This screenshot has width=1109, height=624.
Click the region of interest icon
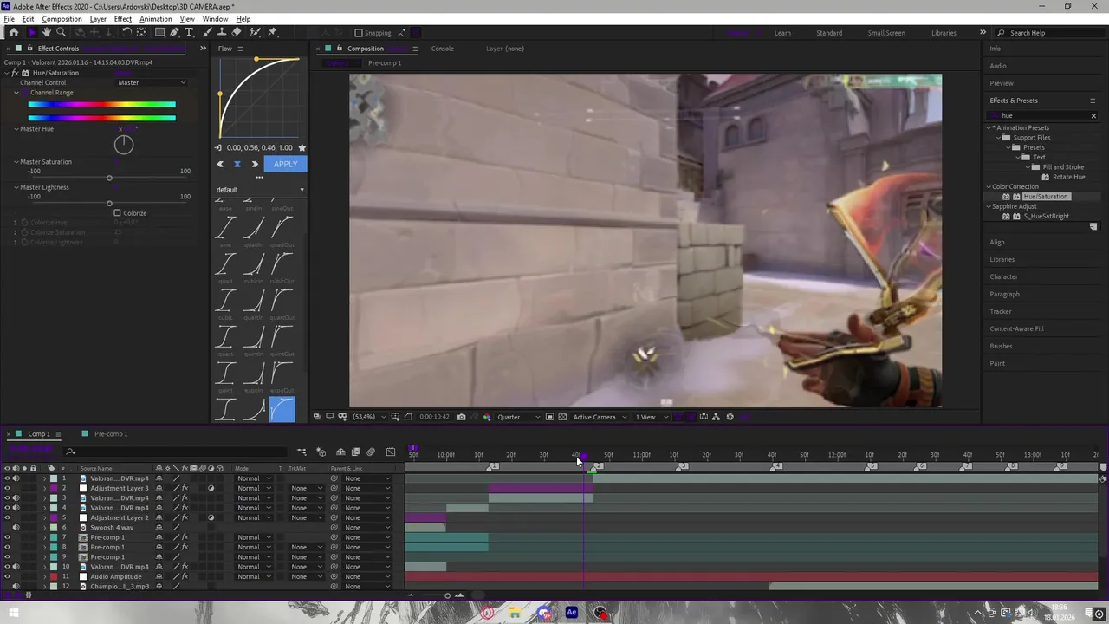(549, 417)
